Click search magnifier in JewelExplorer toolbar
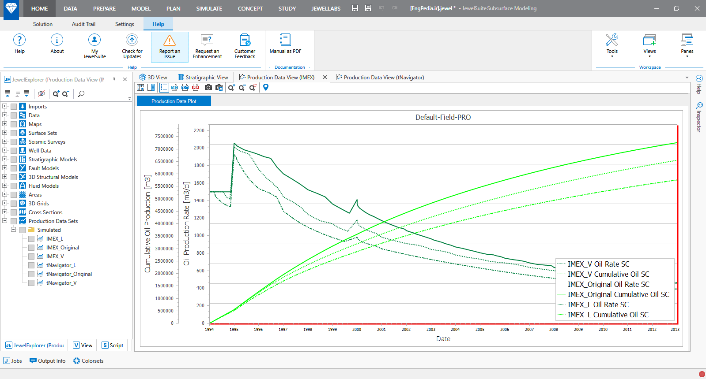Image resolution: width=706 pixels, height=379 pixels. (81, 93)
